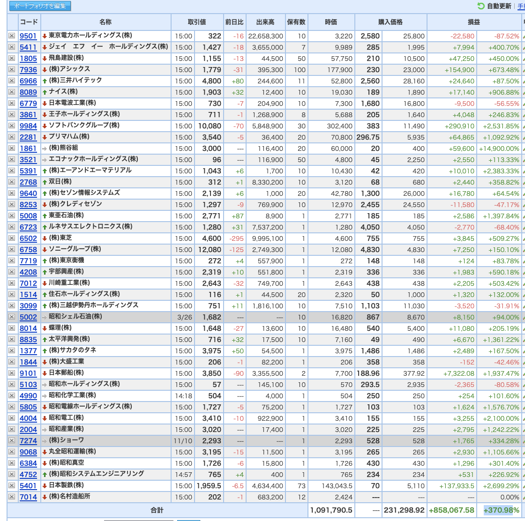Click the 合計 total row label
The image size is (525, 521).
tap(157, 510)
